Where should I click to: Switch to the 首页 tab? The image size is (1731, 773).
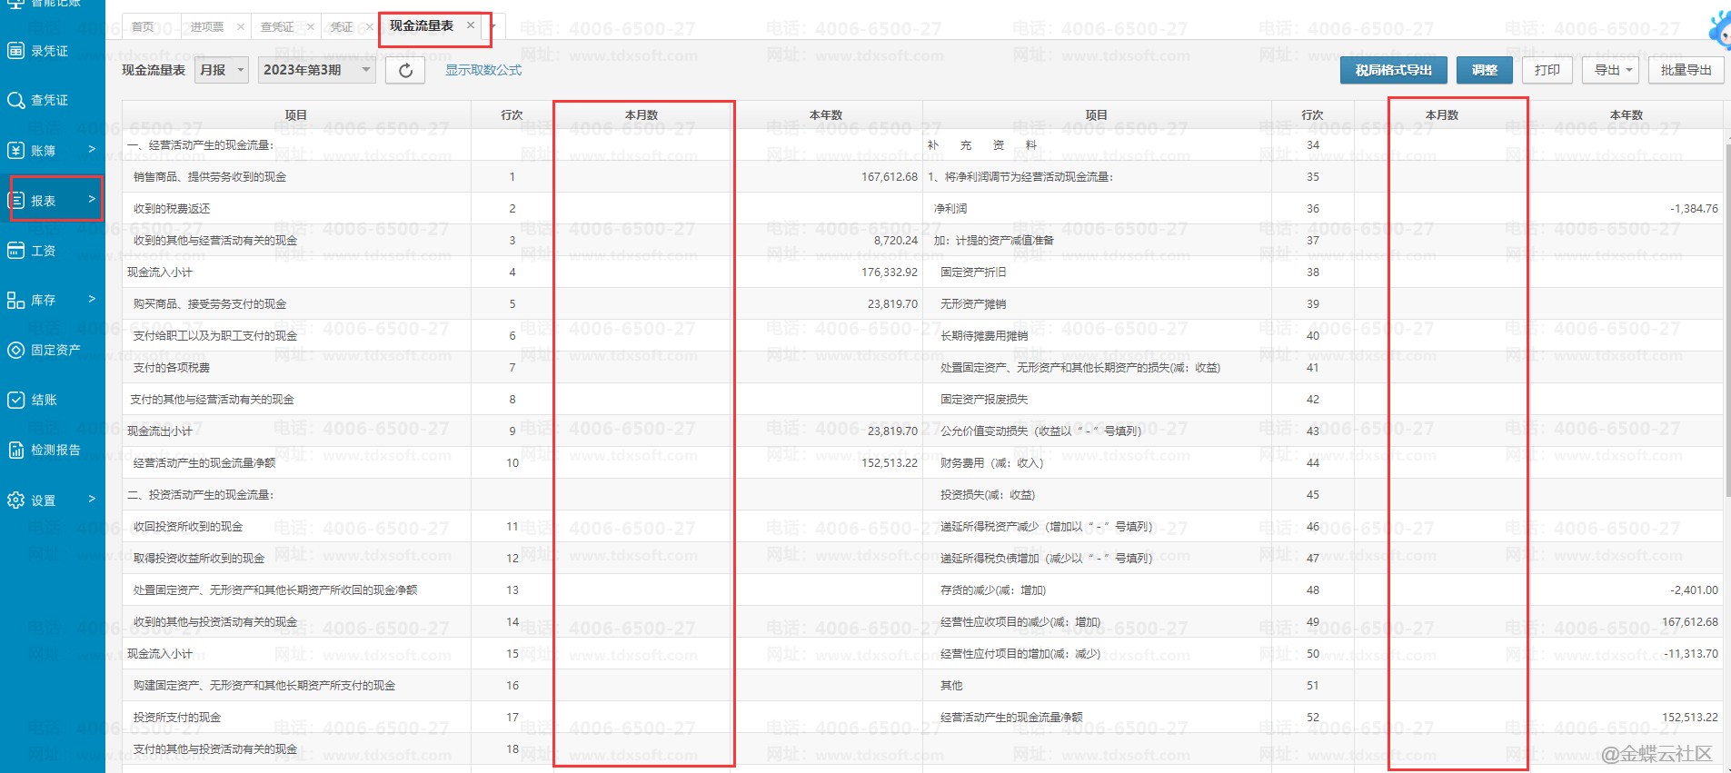pyautogui.click(x=143, y=27)
